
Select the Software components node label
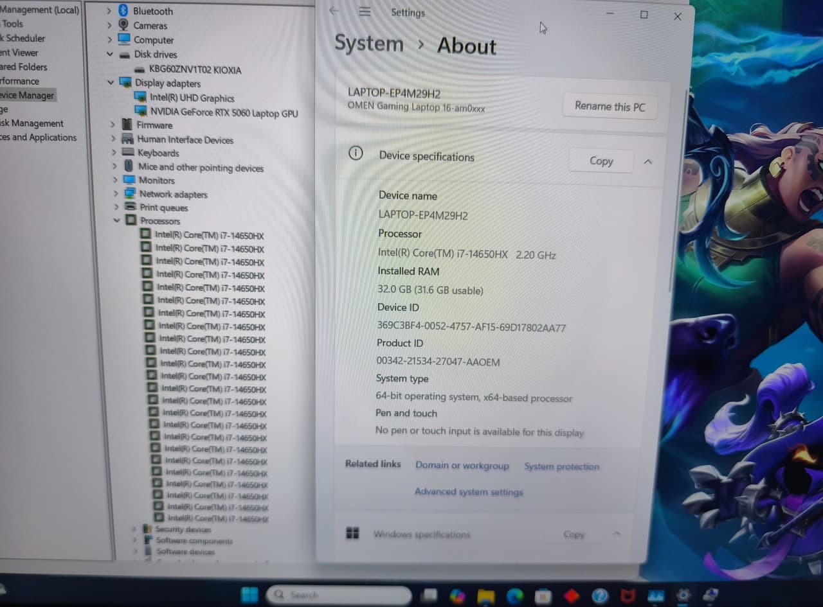[x=194, y=540]
